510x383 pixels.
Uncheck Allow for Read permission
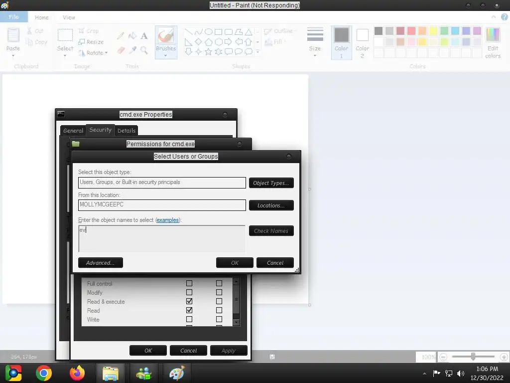[189, 310]
